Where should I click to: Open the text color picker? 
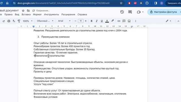(x=107, y=21)
